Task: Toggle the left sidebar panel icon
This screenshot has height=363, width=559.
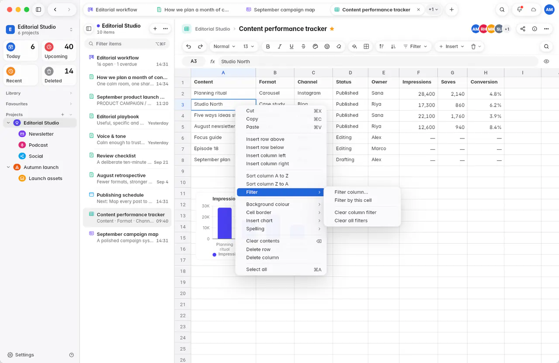Action: click(x=38, y=10)
